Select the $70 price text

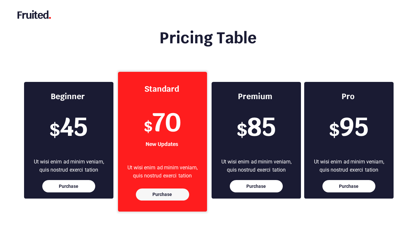tap(162, 123)
